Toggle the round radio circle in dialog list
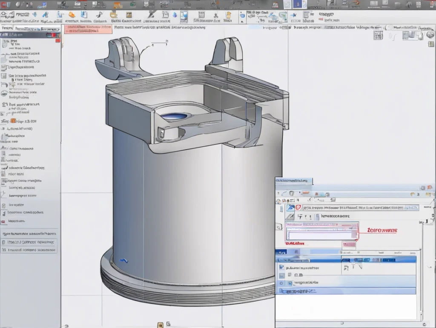Image resolution: width=436 pixels, height=328 pixels. coord(281,283)
